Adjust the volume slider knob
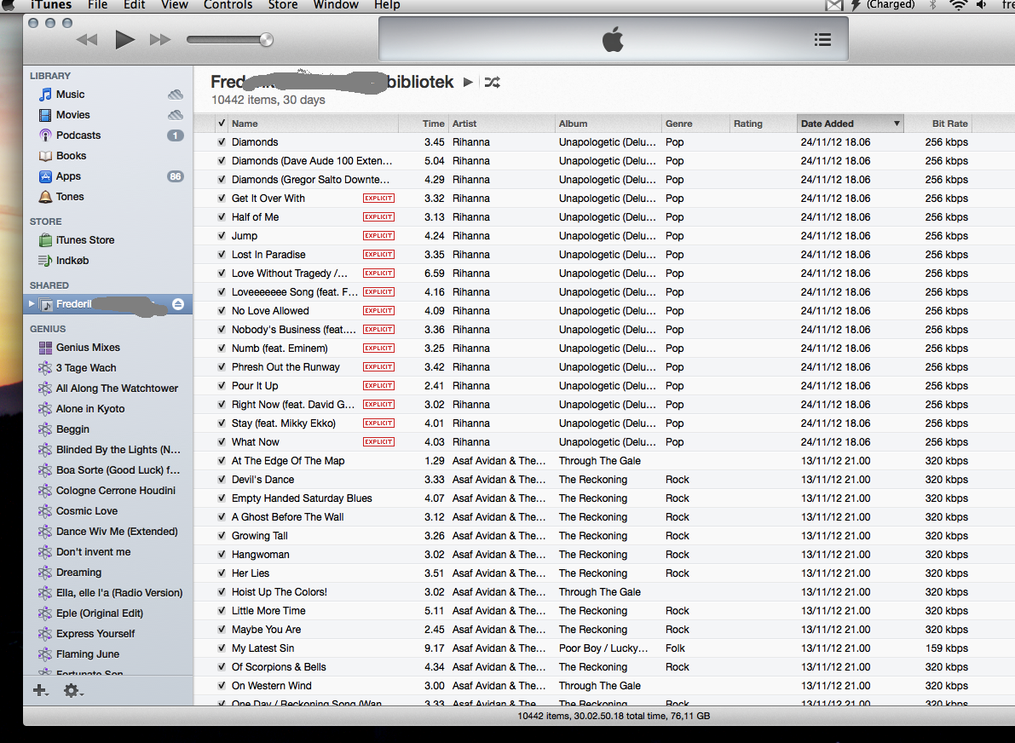Image resolution: width=1015 pixels, height=743 pixels. pos(266,39)
